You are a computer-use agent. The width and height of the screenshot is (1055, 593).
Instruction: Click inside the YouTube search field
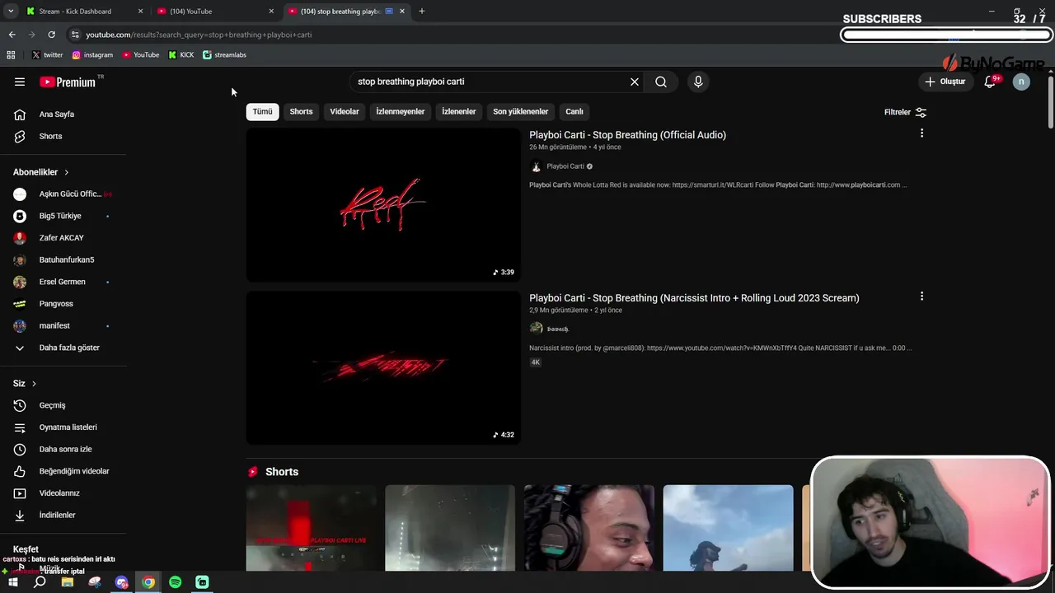pyautogui.click(x=490, y=82)
